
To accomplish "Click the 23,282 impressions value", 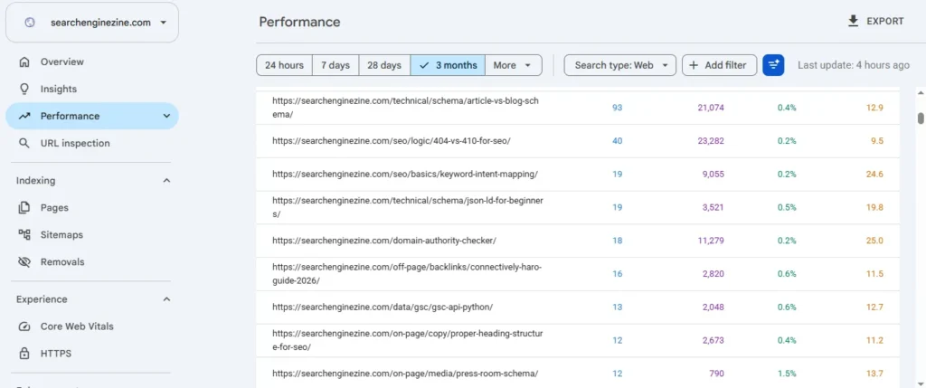I will 711,140.
